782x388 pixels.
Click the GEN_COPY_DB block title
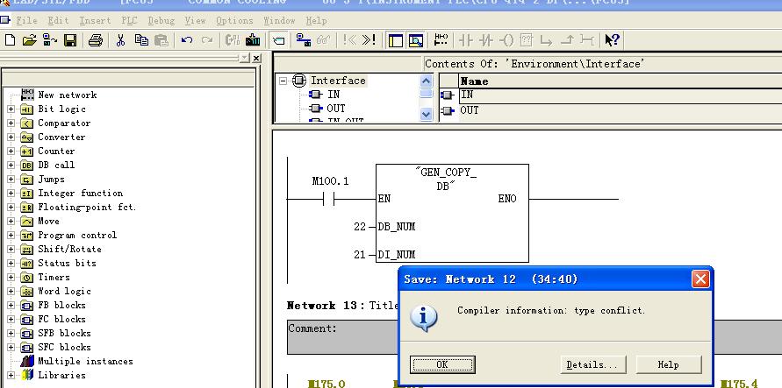click(446, 179)
